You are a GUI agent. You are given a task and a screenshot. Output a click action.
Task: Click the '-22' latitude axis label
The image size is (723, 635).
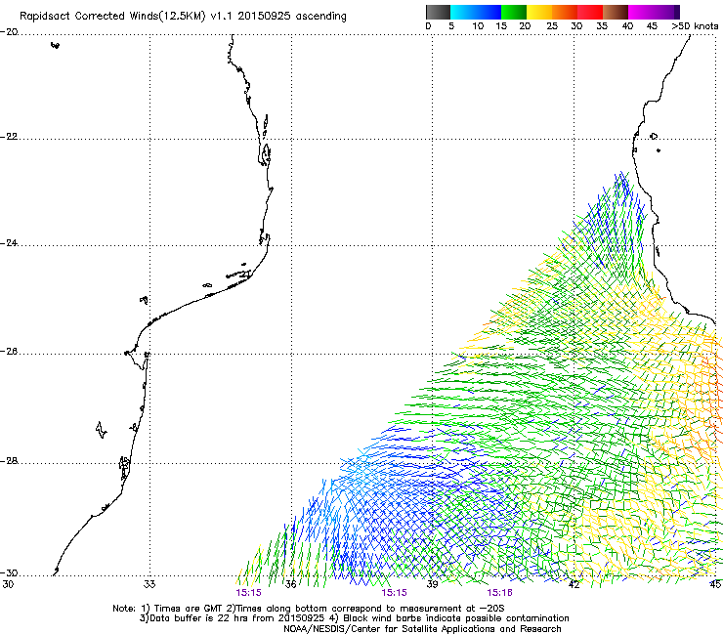[9, 137]
